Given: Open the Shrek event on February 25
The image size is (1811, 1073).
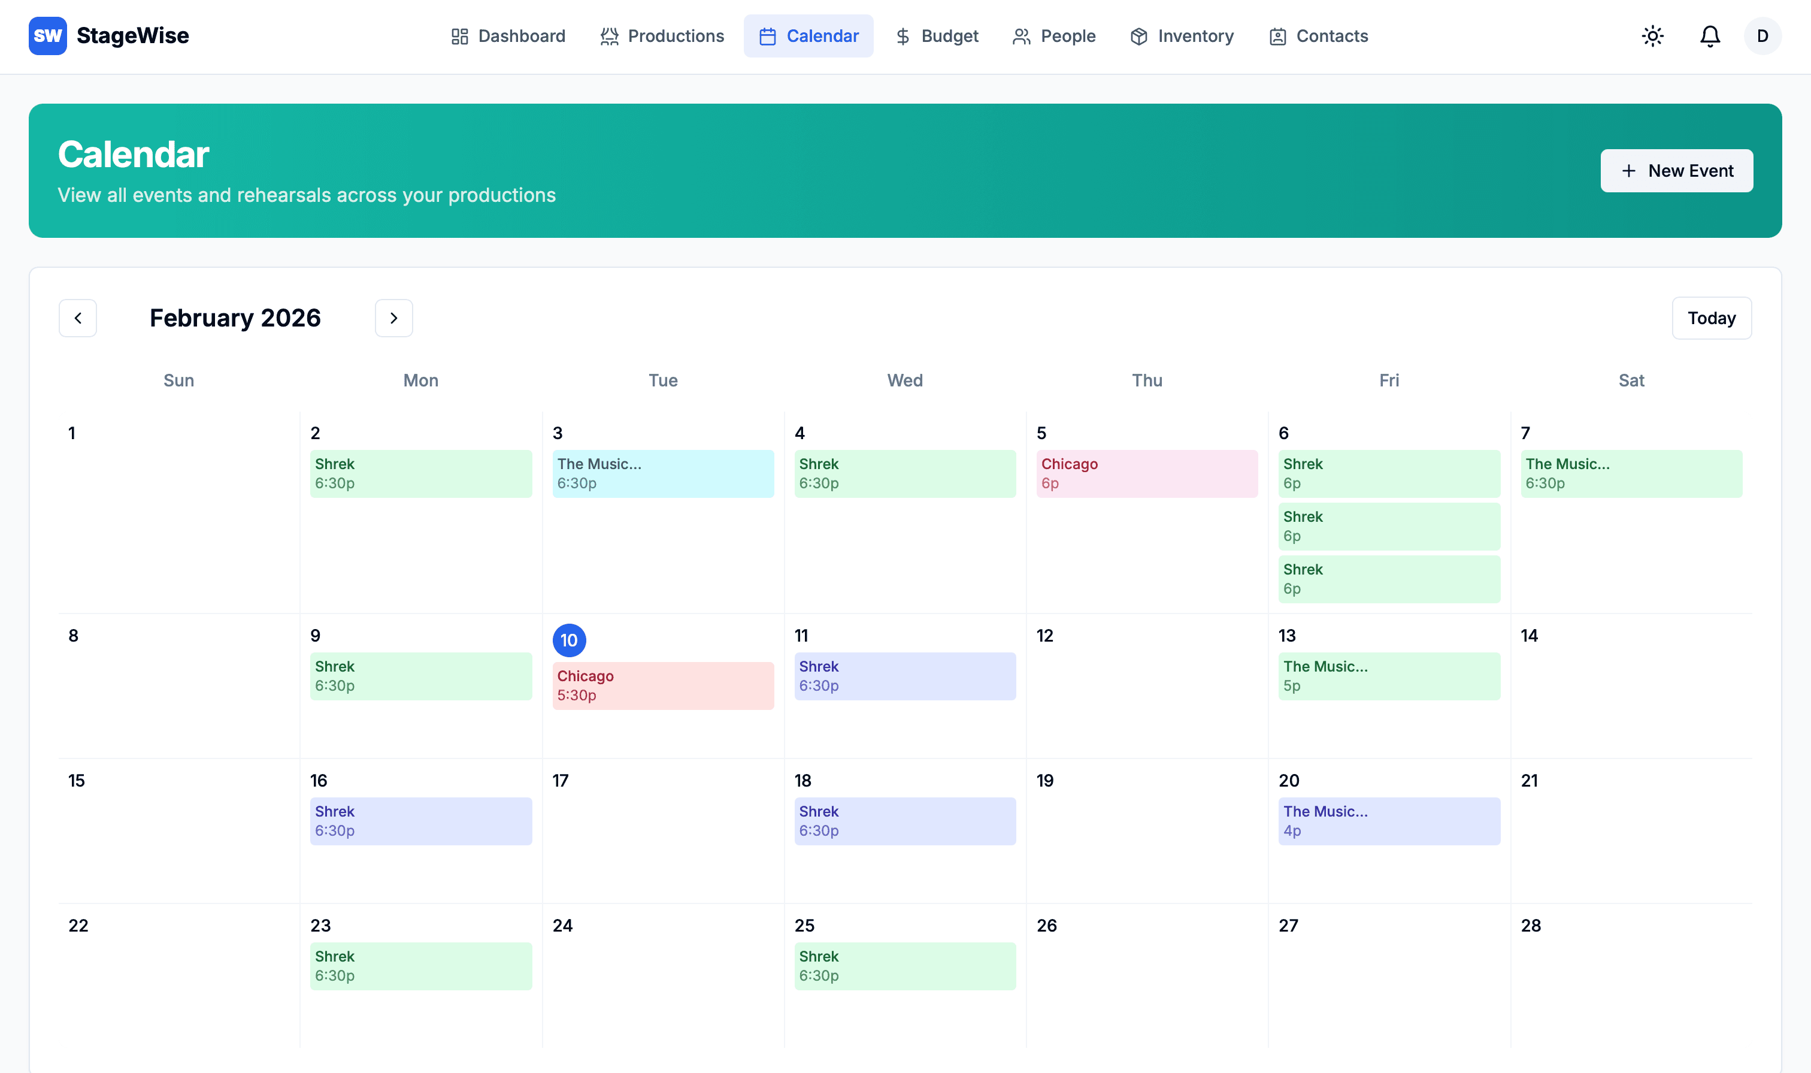Looking at the screenshot, I should click(x=904, y=965).
